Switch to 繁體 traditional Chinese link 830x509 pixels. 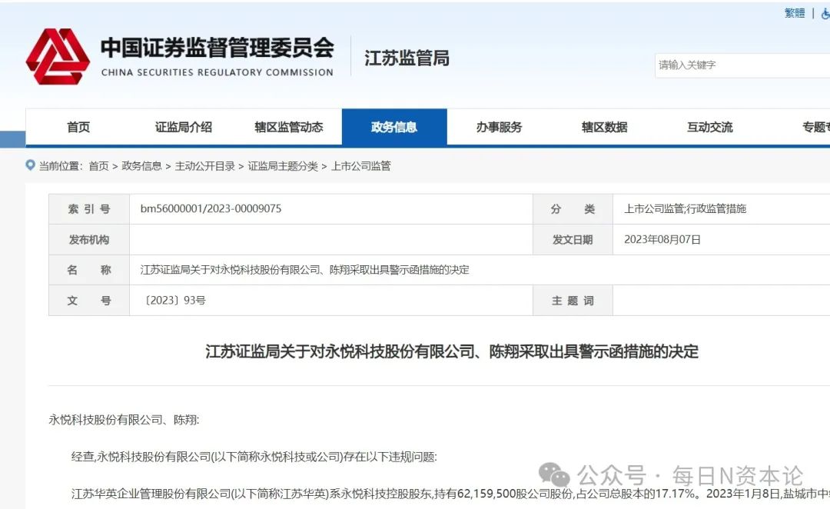[x=795, y=13]
